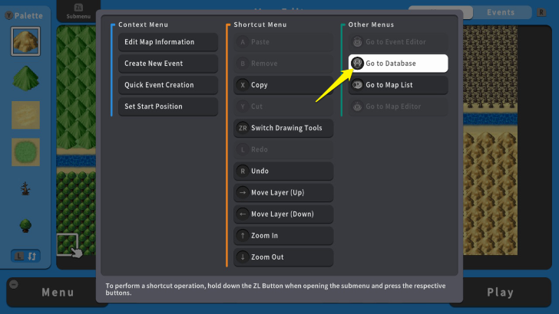The height and width of the screenshot is (314, 559).
Task: Switch to the Events tab
Action: click(x=501, y=12)
